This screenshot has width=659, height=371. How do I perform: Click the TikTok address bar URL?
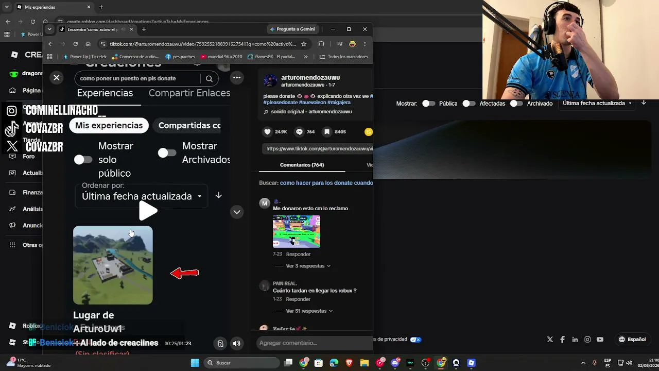click(203, 44)
